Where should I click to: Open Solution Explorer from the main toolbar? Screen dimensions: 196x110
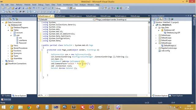pyautogui.click(x=102, y=8)
